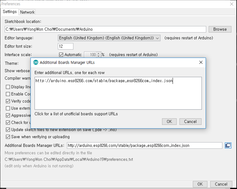This screenshot has width=237, height=189.
Task: Switch to the Network tab
Action: [27, 12]
